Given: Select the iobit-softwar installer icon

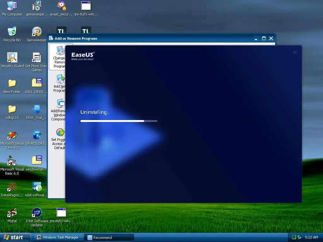Looking at the screenshot, I should (x=37, y=189).
